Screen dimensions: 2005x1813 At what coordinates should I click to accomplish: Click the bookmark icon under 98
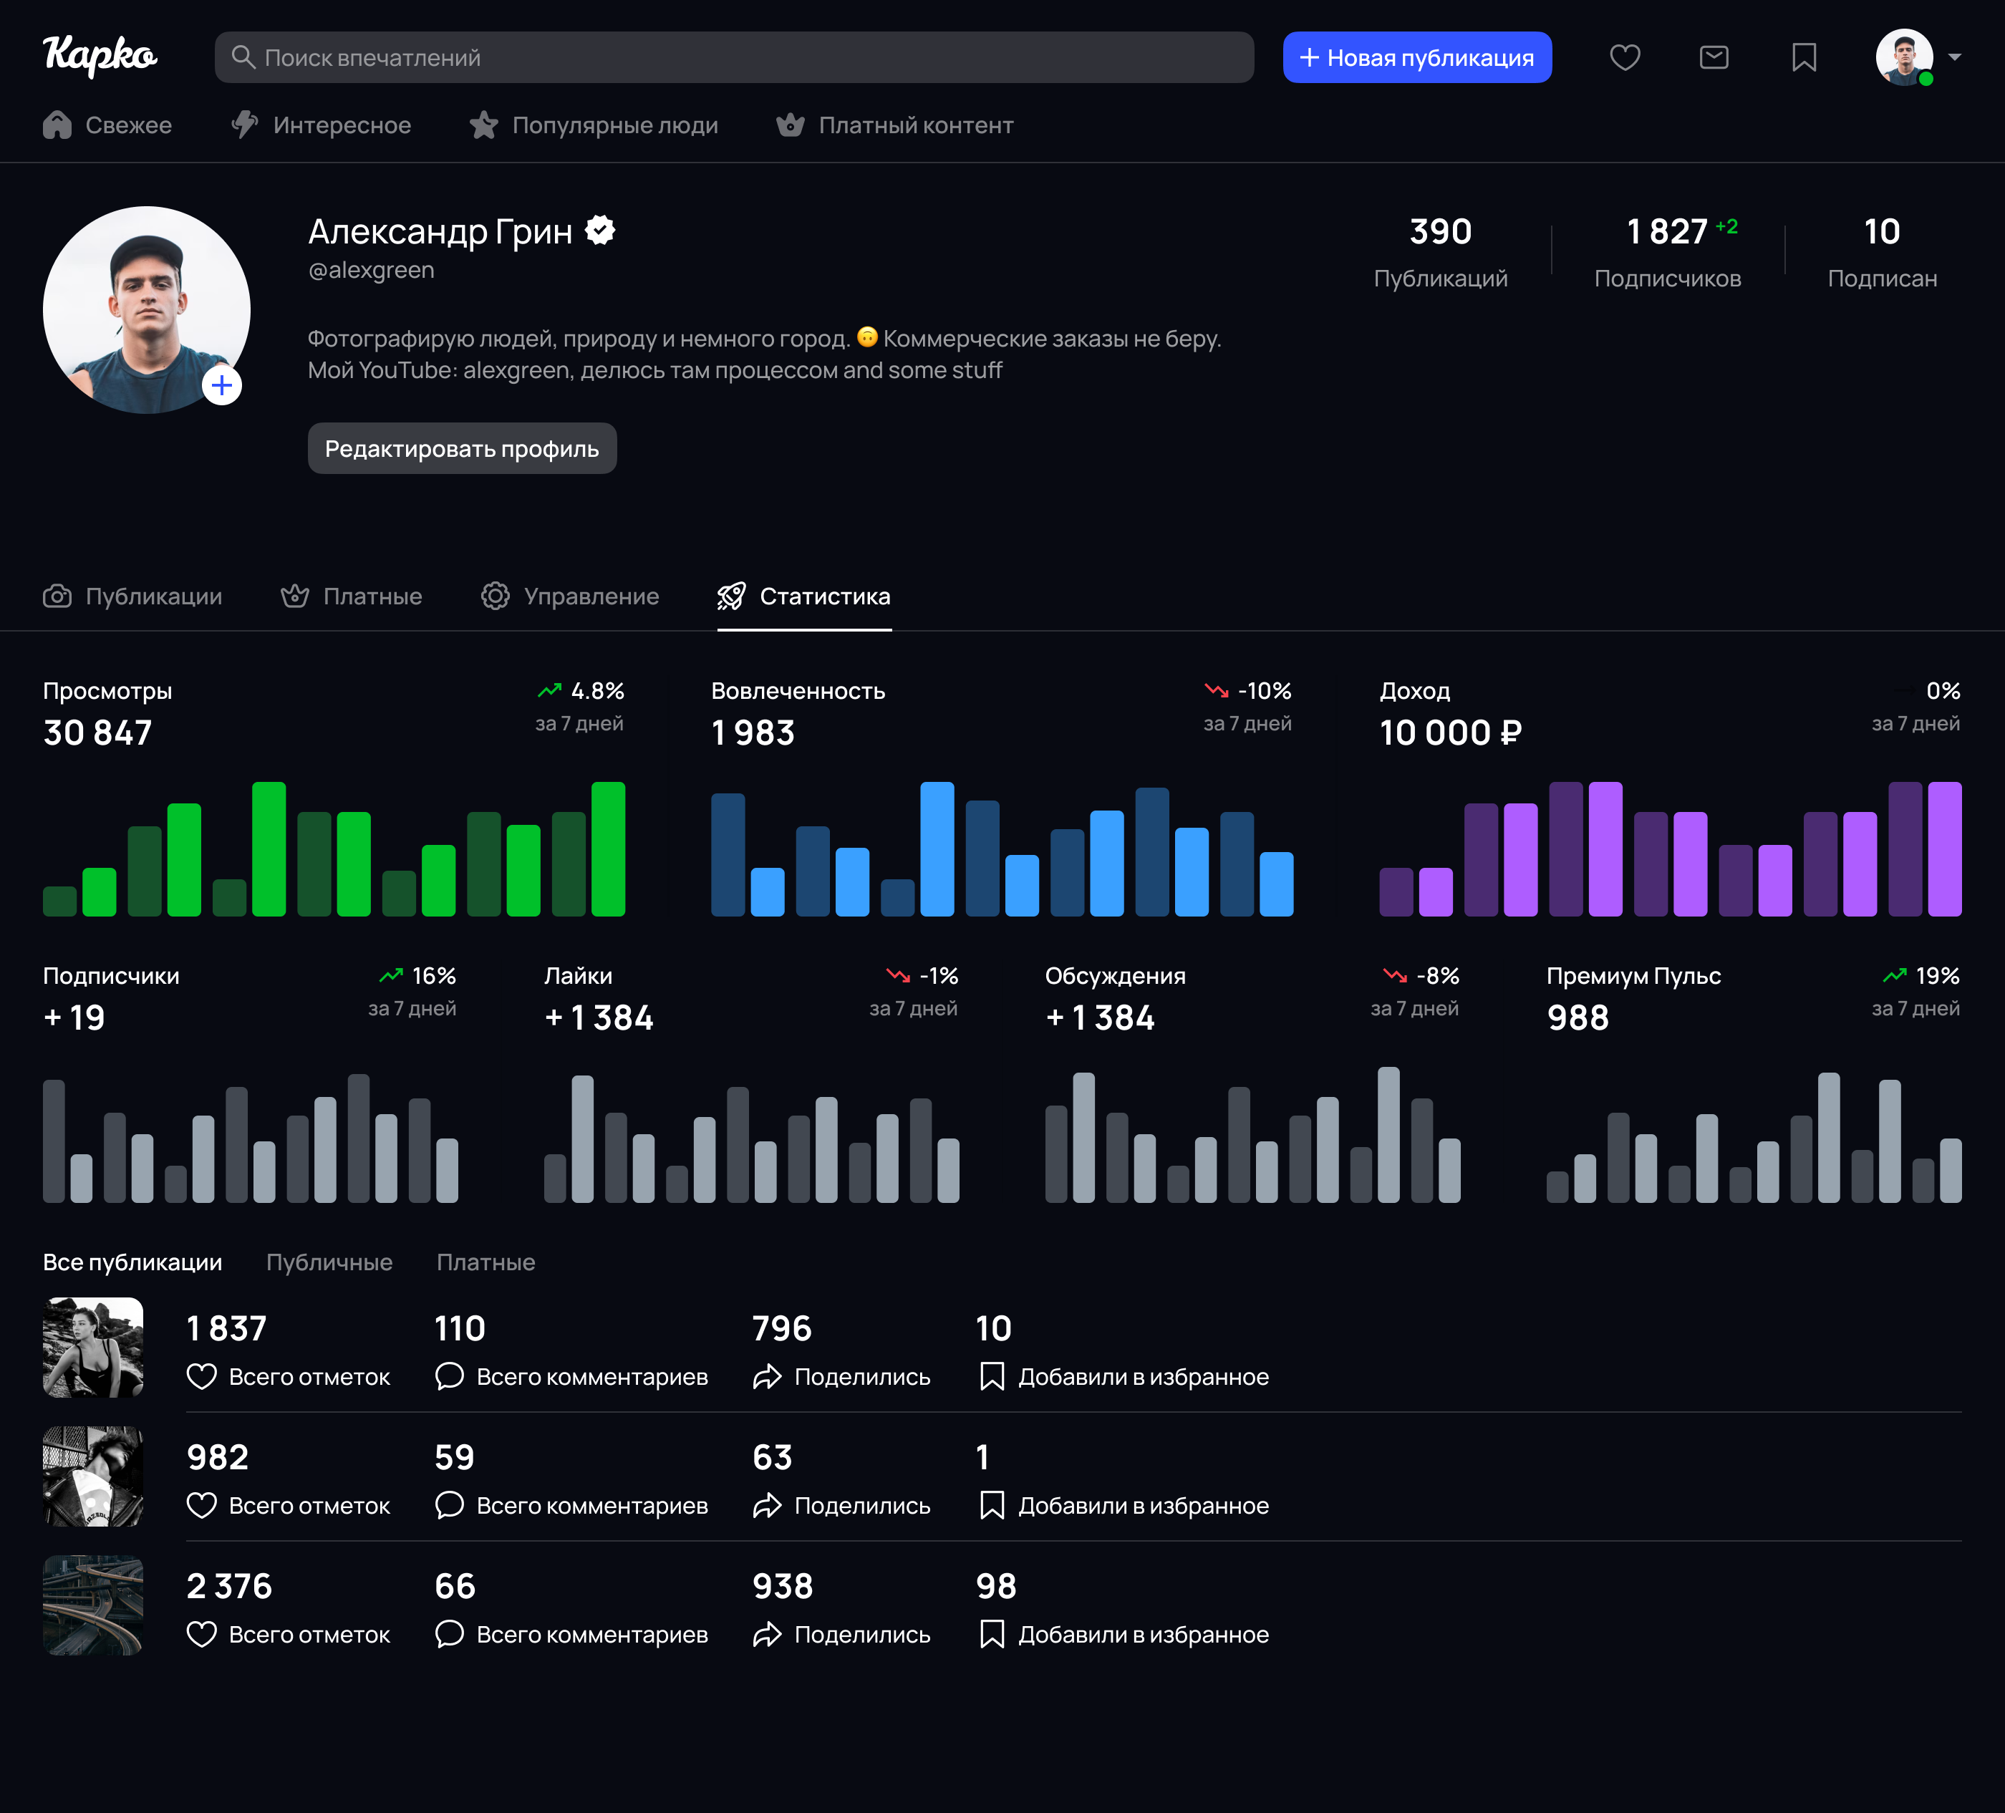coord(992,1634)
